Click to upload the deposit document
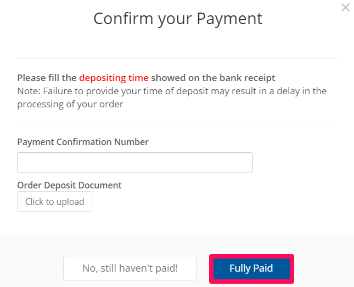Screen dimensions: 354x287 pos(54,202)
